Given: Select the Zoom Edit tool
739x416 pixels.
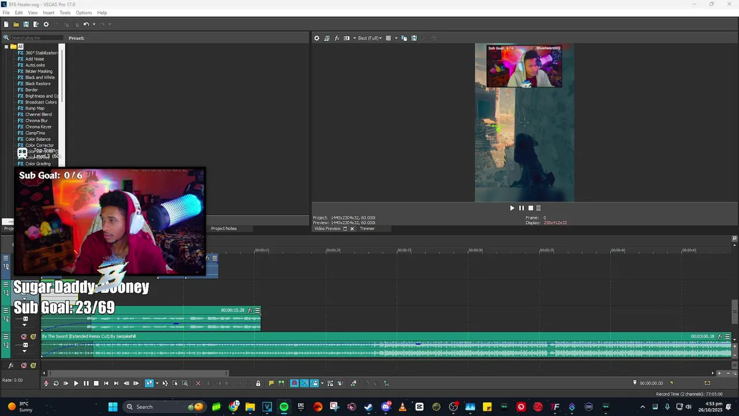Looking at the screenshot, I should tap(185, 383).
